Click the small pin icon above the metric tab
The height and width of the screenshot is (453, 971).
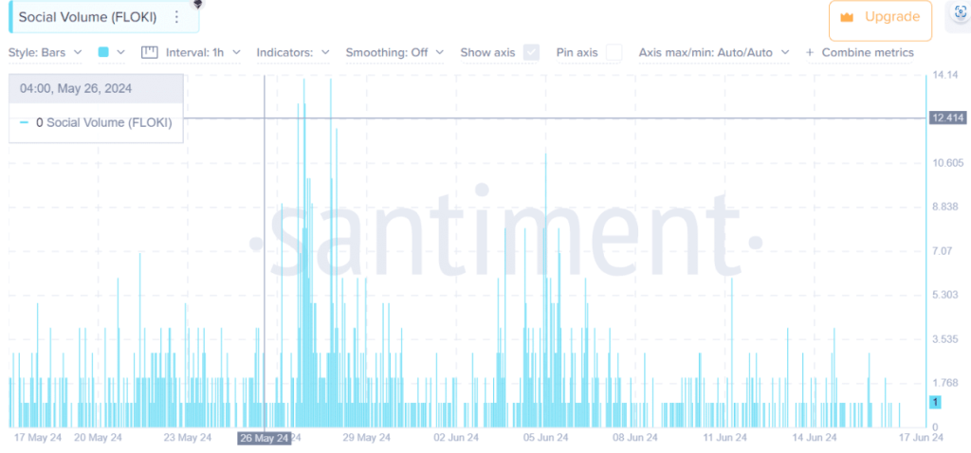[x=197, y=4]
